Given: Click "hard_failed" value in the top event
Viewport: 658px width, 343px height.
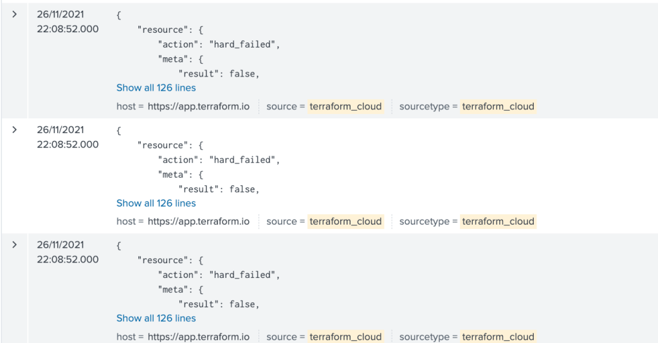Looking at the screenshot, I should coord(245,44).
